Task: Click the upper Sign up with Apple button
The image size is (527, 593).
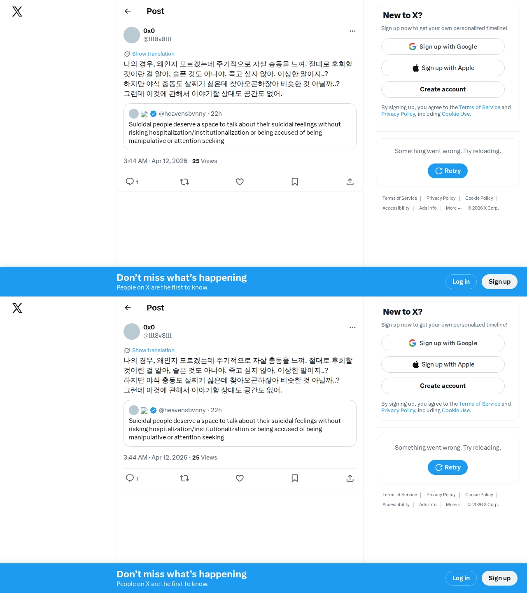Action: click(x=443, y=68)
